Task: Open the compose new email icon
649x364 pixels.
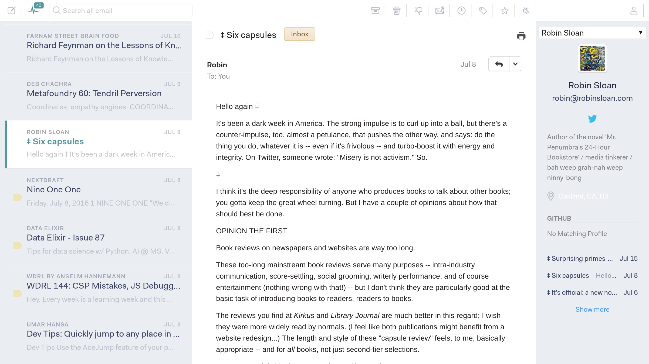Action: pyautogui.click(x=11, y=11)
